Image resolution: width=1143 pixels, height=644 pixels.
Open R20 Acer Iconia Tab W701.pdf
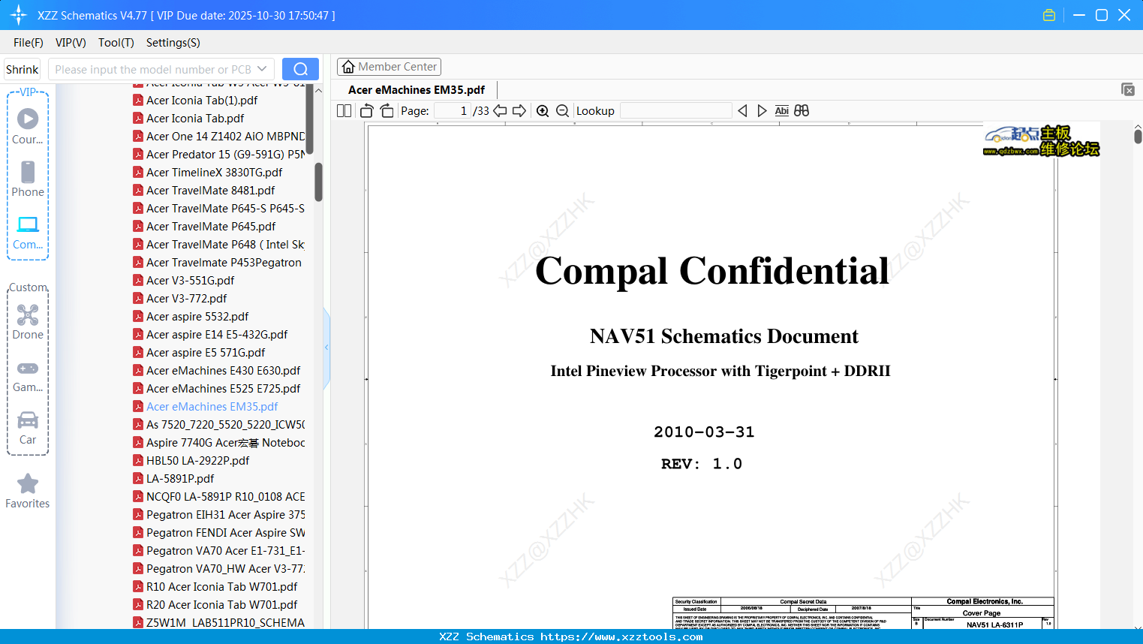[222, 604]
